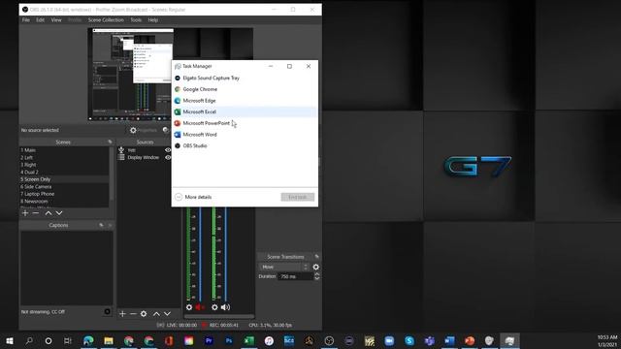621x349 pixels.
Task: Decrease transition duration with down arrow
Action: pyautogui.click(x=317, y=278)
